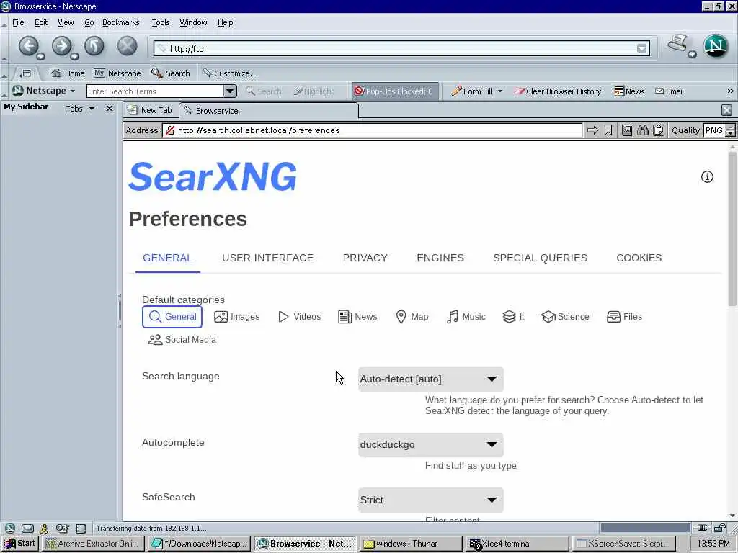
Task: Toggle the News default category
Action: coord(357,317)
